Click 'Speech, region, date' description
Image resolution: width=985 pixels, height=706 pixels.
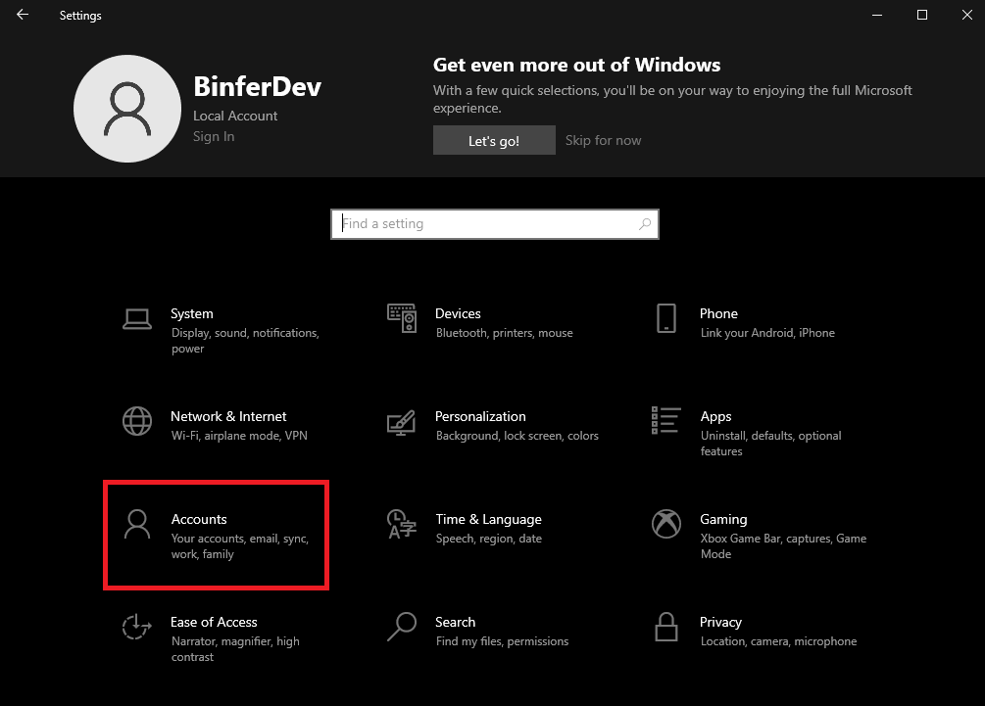(489, 539)
